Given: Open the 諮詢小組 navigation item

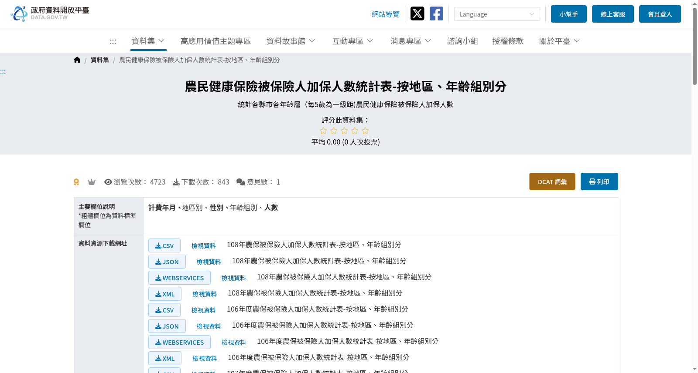Looking at the screenshot, I should click(462, 41).
